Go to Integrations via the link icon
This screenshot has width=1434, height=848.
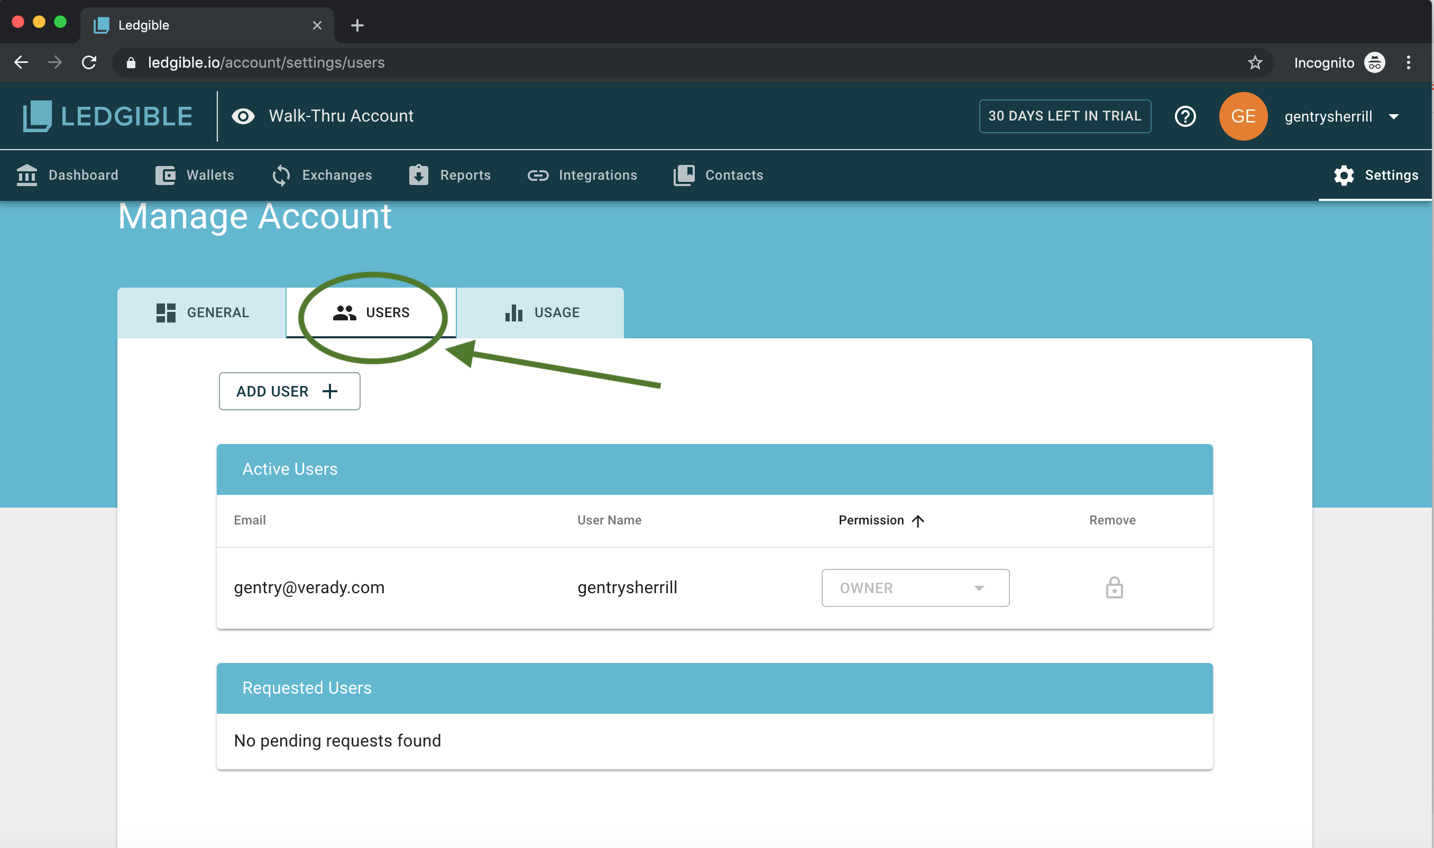coord(537,175)
